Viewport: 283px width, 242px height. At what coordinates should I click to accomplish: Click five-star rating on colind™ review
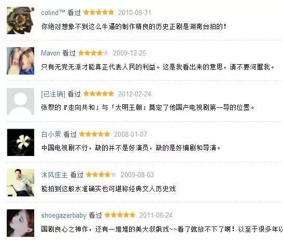coord(98,12)
